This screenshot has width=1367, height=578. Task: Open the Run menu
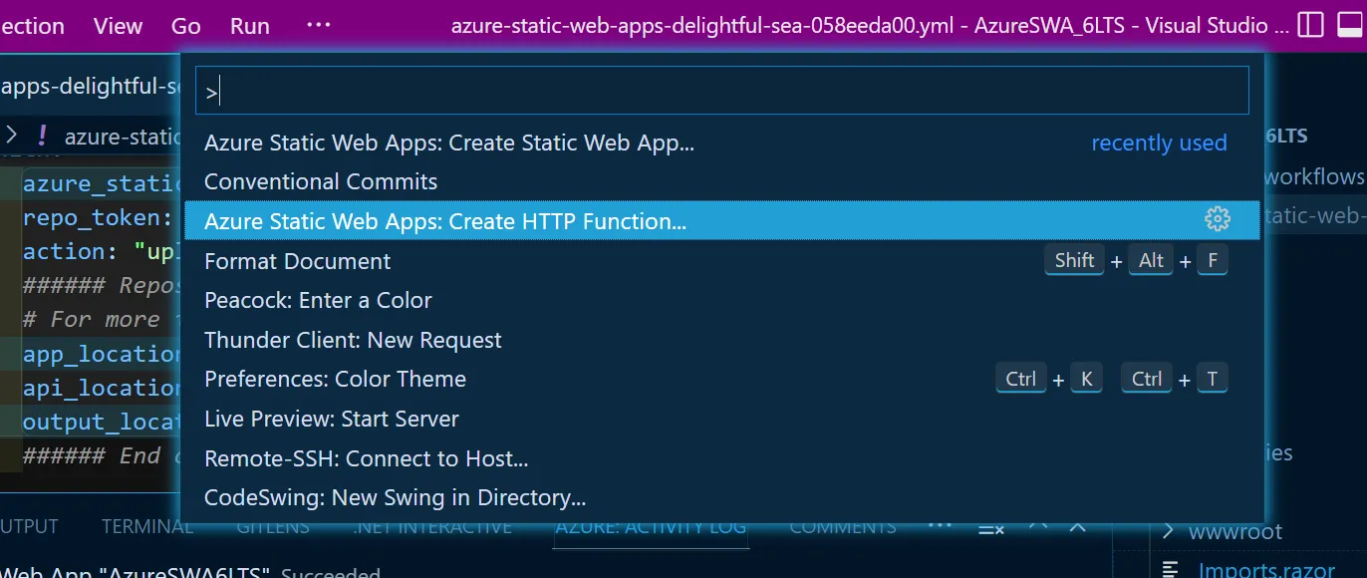coord(249,26)
